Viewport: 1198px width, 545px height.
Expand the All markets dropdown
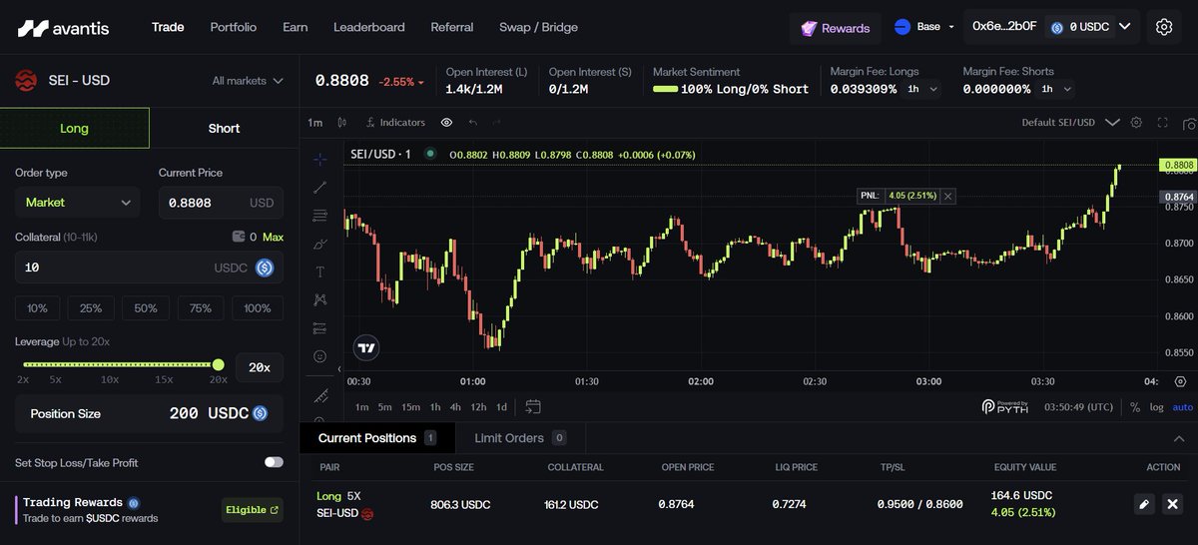coord(248,81)
